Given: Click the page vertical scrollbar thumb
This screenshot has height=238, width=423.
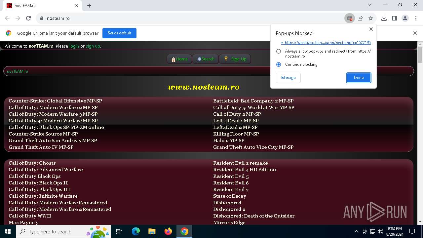Looking at the screenshot, I should [420, 55].
